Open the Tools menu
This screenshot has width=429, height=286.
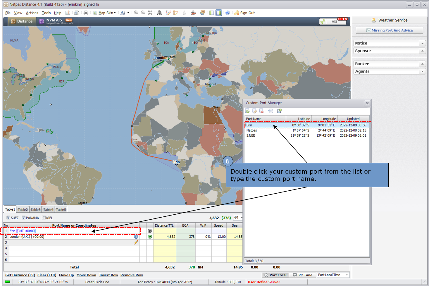(46, 13)
